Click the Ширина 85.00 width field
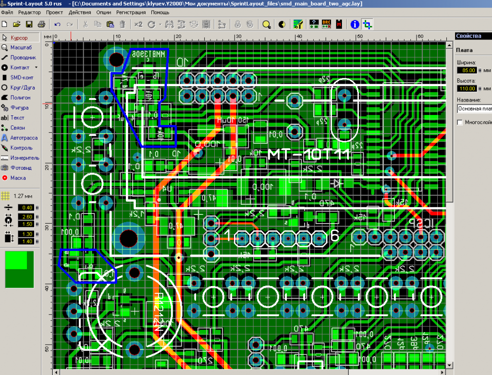 467,70
